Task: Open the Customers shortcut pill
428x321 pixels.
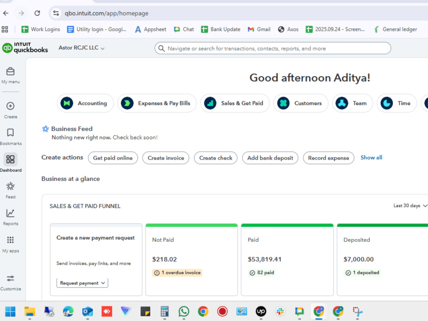Action: (301, 103)
